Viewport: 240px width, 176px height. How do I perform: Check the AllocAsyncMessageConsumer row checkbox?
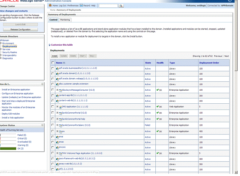tap(53, 90)
